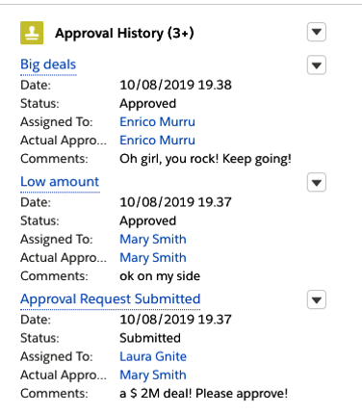The height and width of the screenshot is (414, 362).
Task: Open Mary Smith actual approver of Low amount
Action: [153, 258]
